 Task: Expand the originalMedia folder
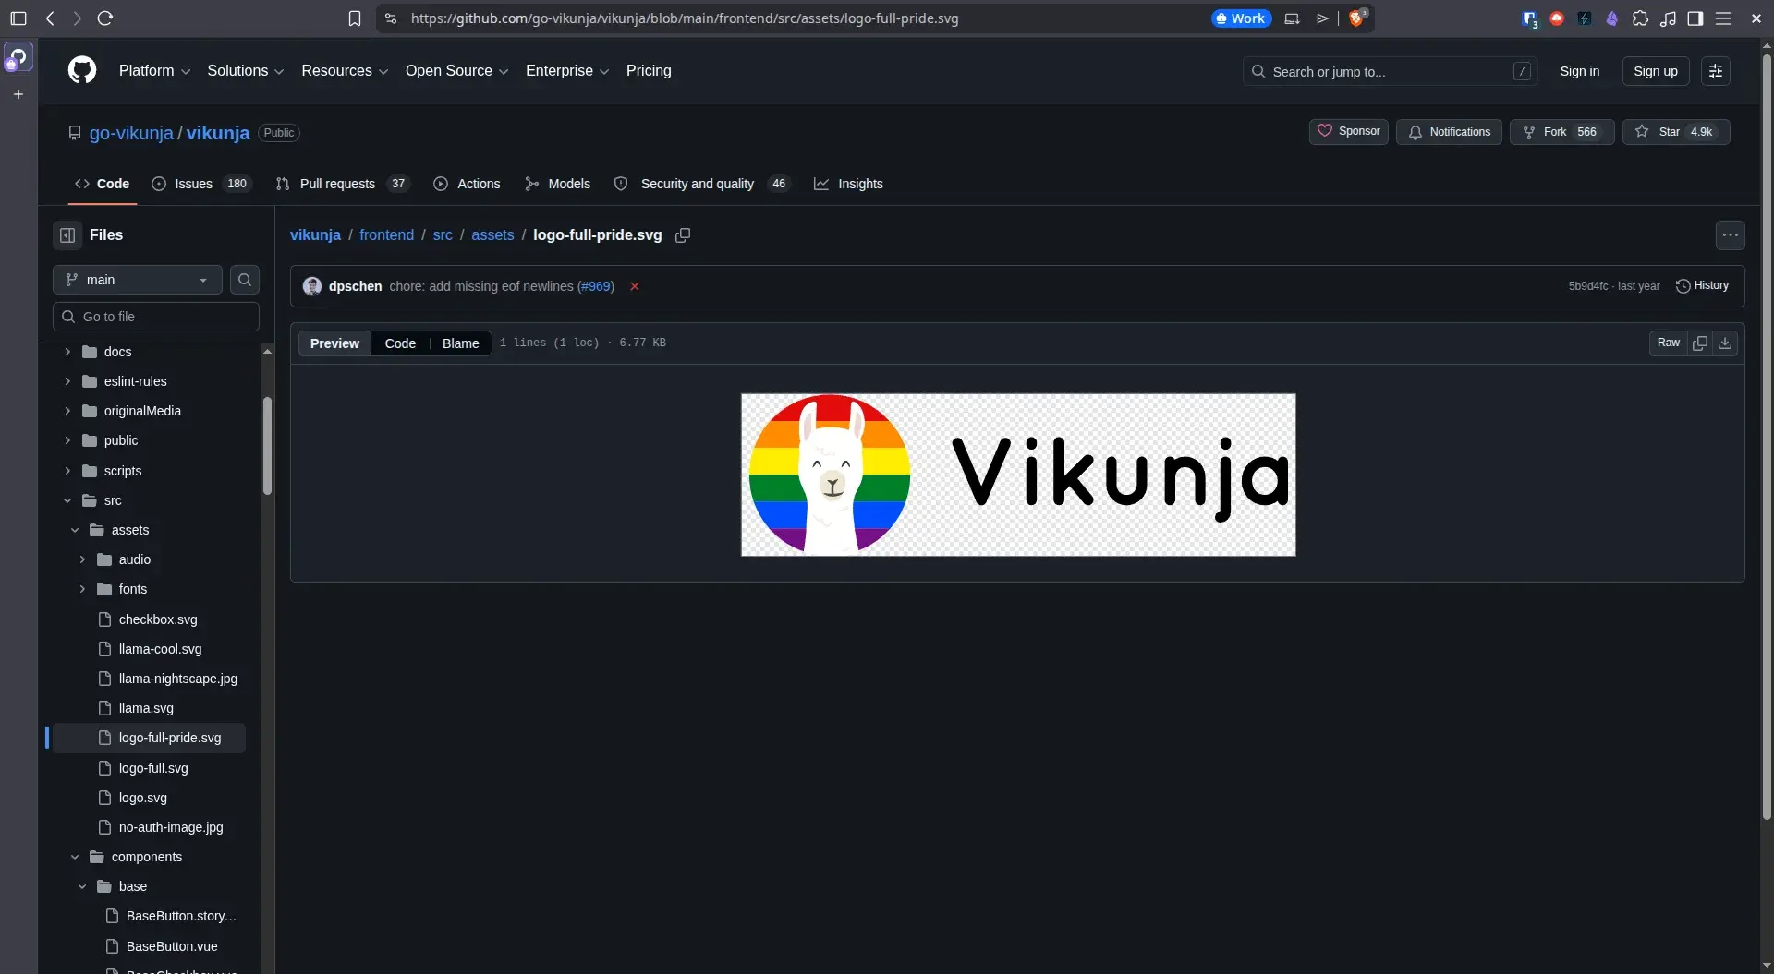point(67,411)
